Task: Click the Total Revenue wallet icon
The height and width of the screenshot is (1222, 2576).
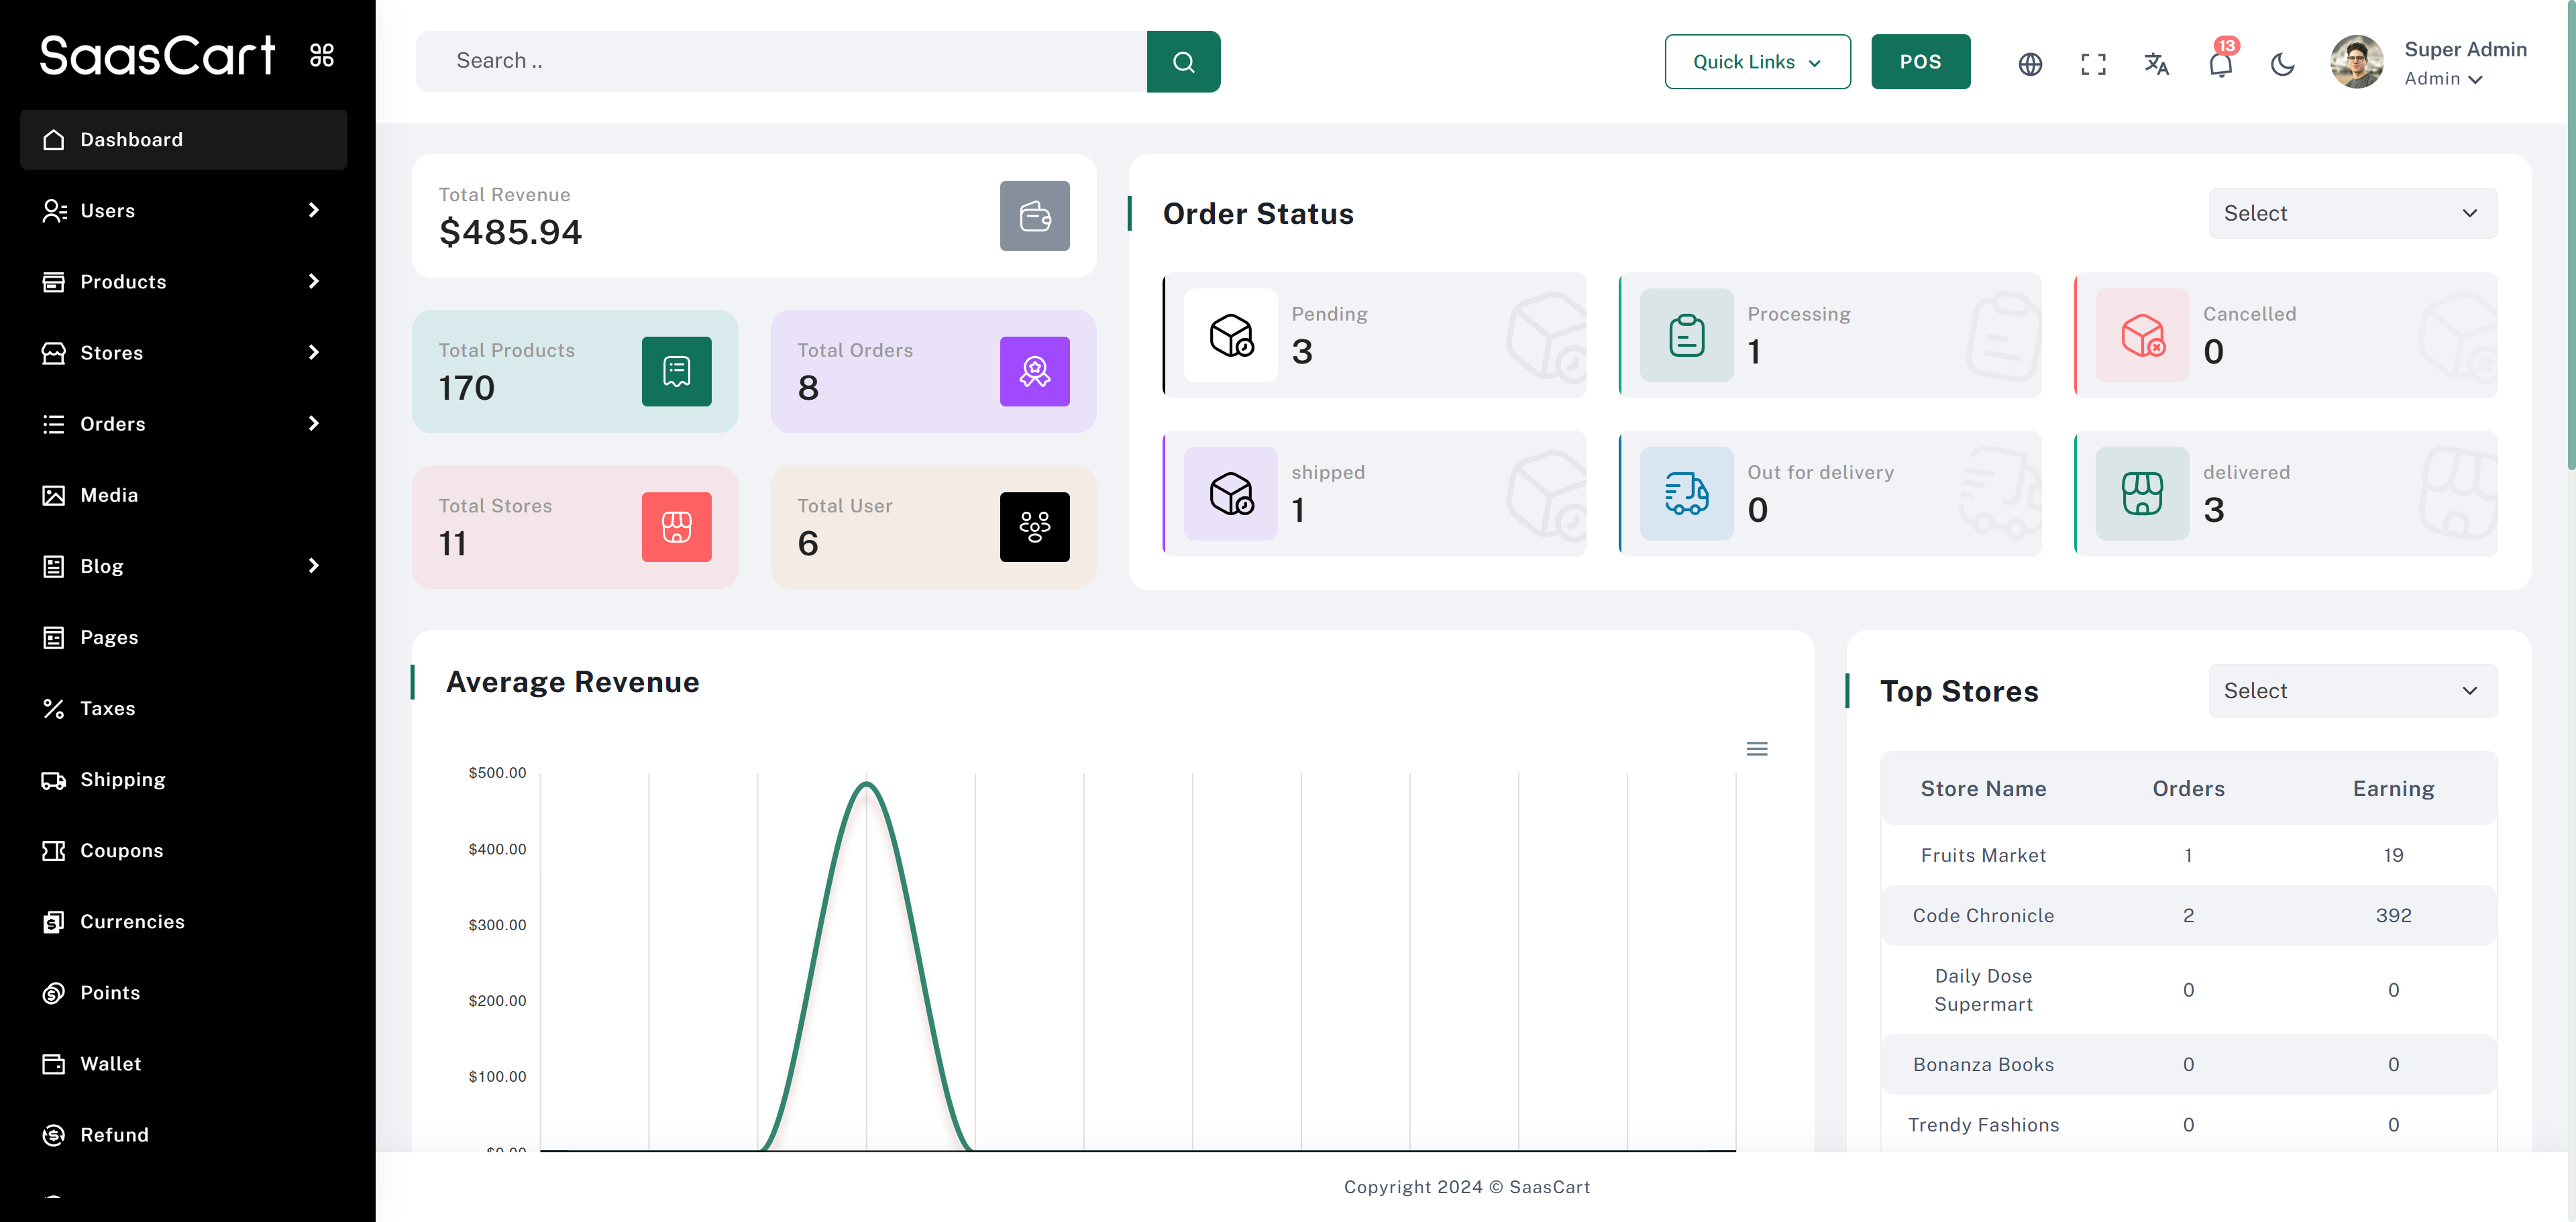Action: click(x=1034, y=216)
